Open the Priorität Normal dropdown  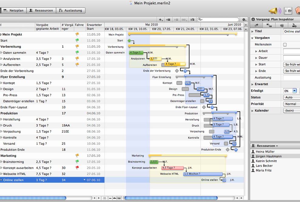pos(291,104)
